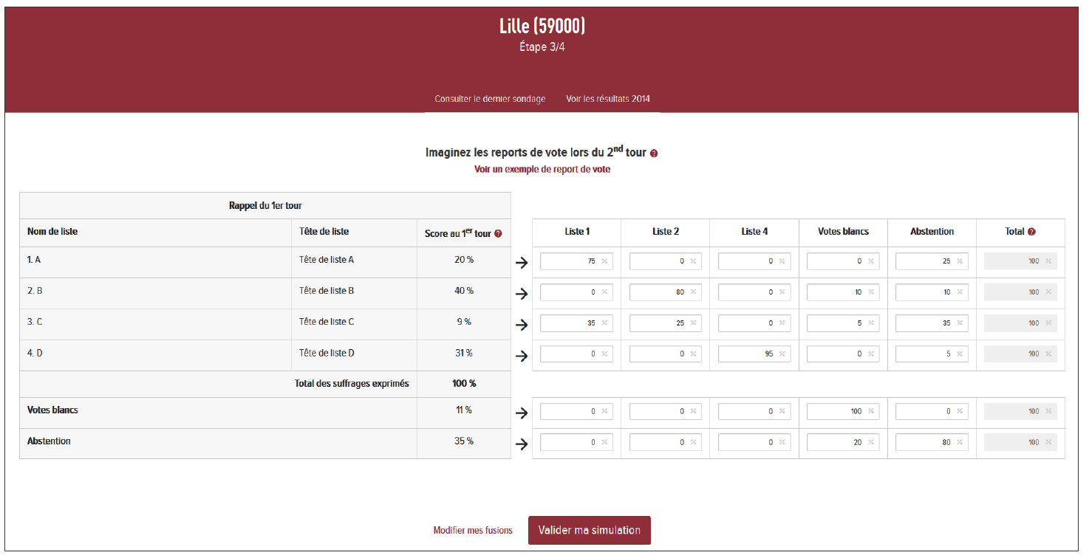This screenshot has height=558, width=1089.
Task: Click the arrow icon on Abstention row
Action: (x=522, y=444)
